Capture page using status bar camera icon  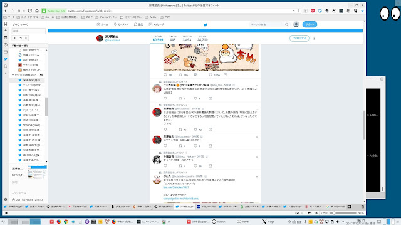pos(297,213)
